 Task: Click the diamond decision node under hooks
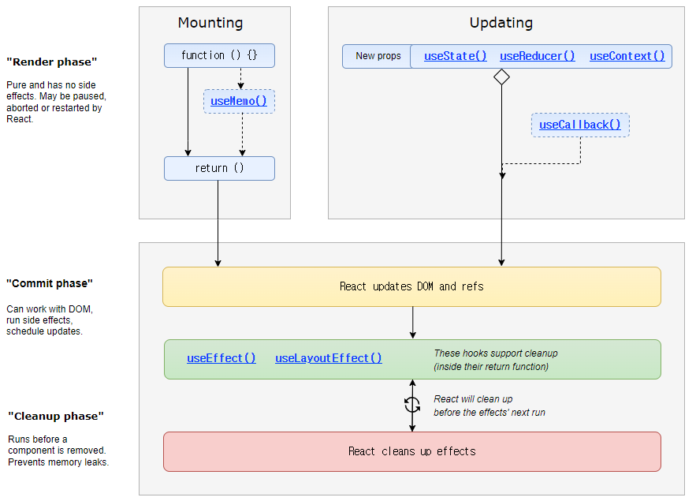click(501, 77)
